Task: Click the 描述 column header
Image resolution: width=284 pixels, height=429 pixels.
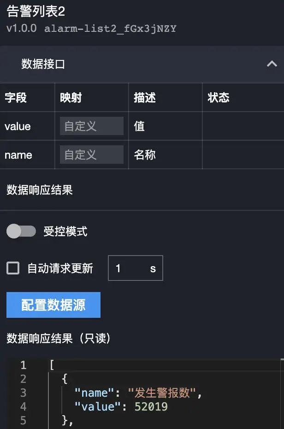Action: point(145,97)
